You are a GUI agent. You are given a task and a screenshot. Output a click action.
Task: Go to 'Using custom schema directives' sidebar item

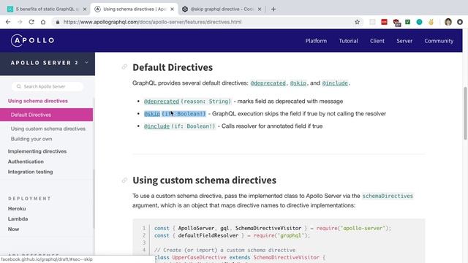coord(48,129)
